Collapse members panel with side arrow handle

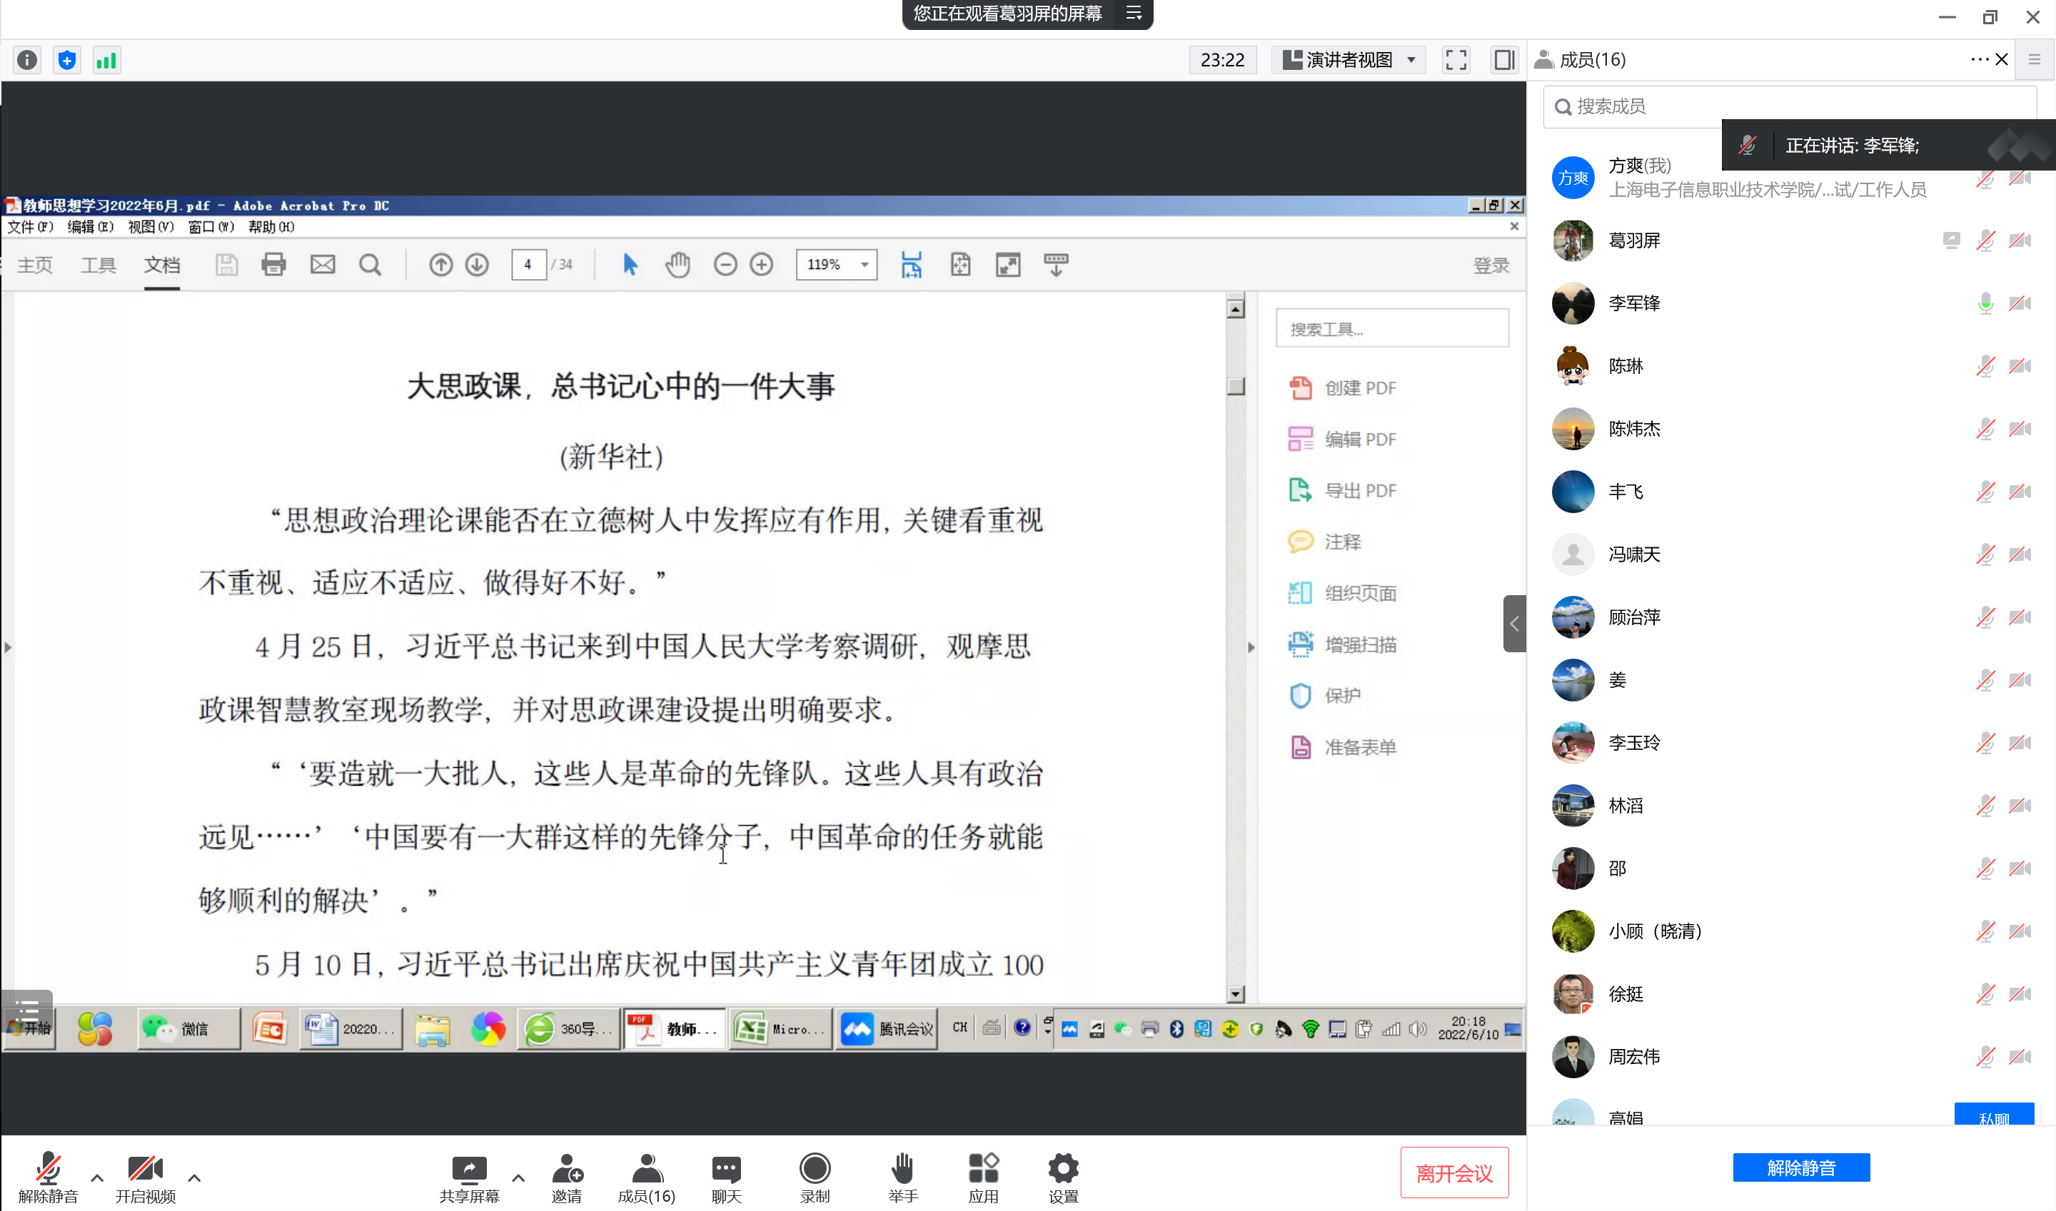tap(1514, 624)
